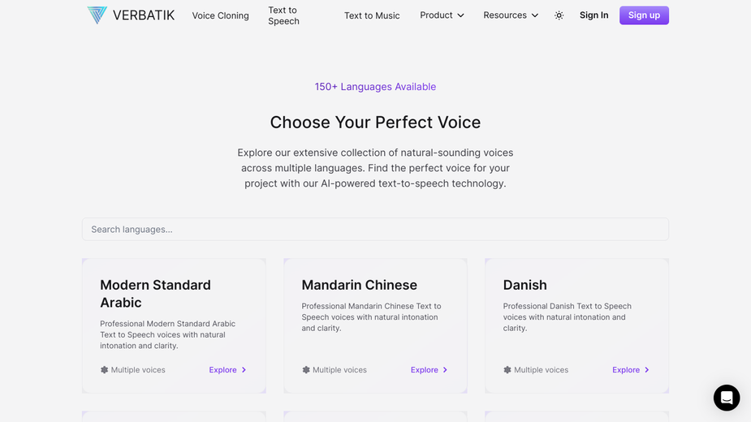
Task: Open the Danish language card title
Action: click(x=525, y=285)
